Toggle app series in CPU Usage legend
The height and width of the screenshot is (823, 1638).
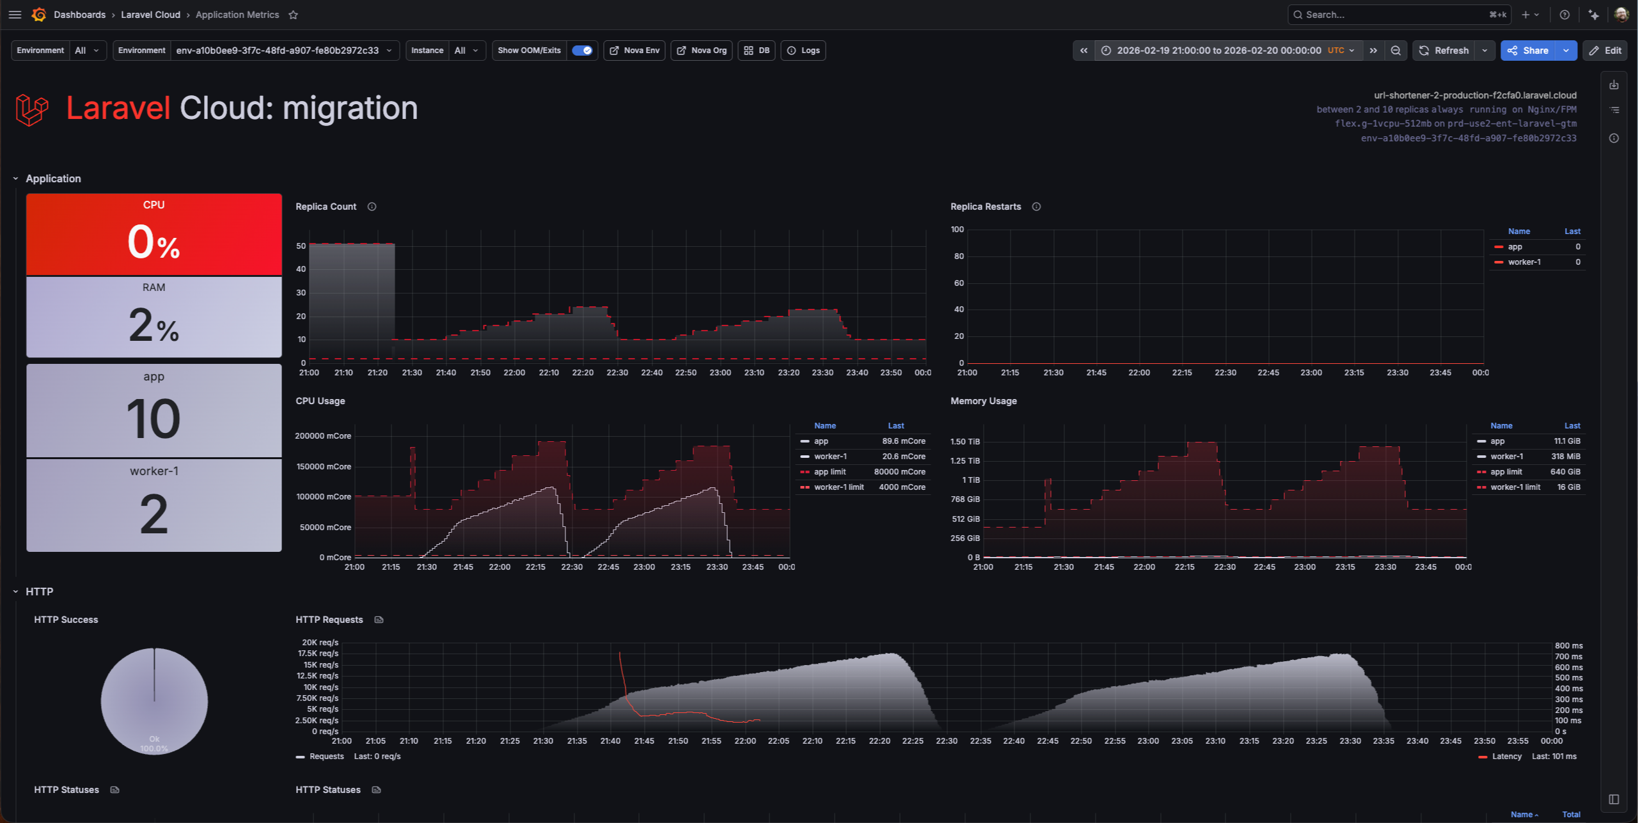click(x=821, y=441)
